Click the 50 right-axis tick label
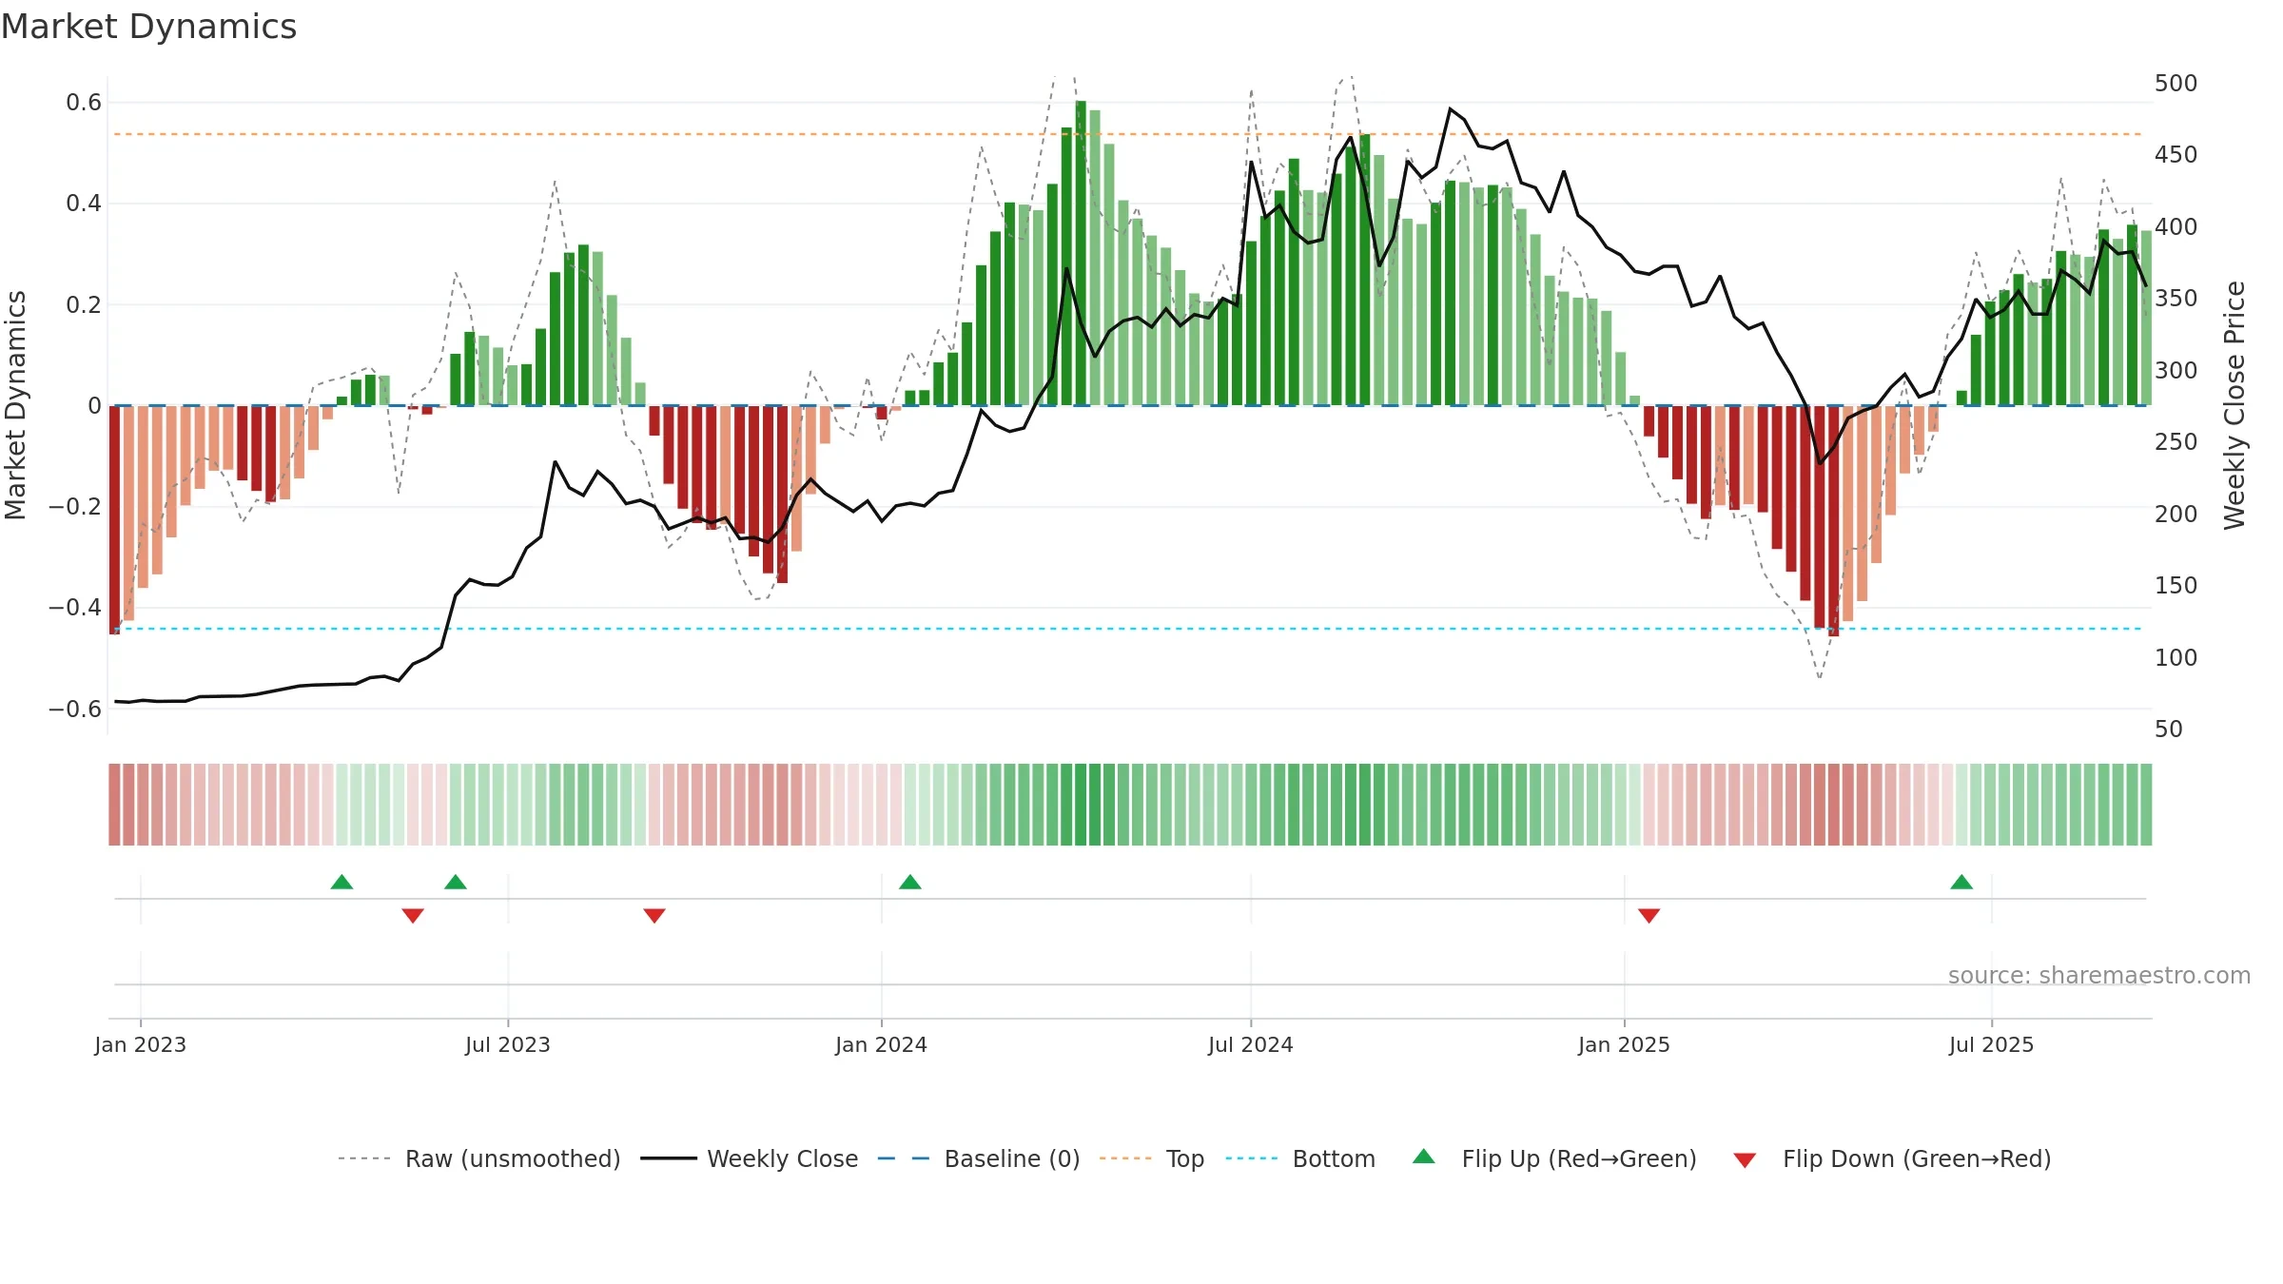Image resolution: width=2283 pixels, height=1284 pixels. point(2169,730)
